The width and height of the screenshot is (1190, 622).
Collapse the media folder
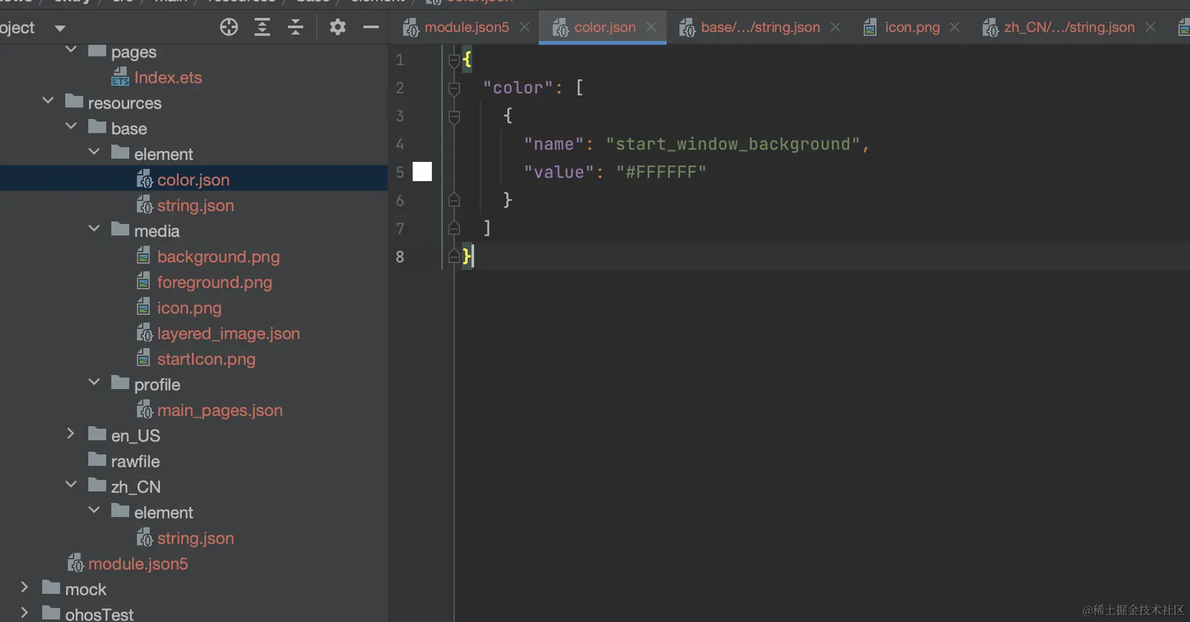pyautogui.click(x=94, y=229)
